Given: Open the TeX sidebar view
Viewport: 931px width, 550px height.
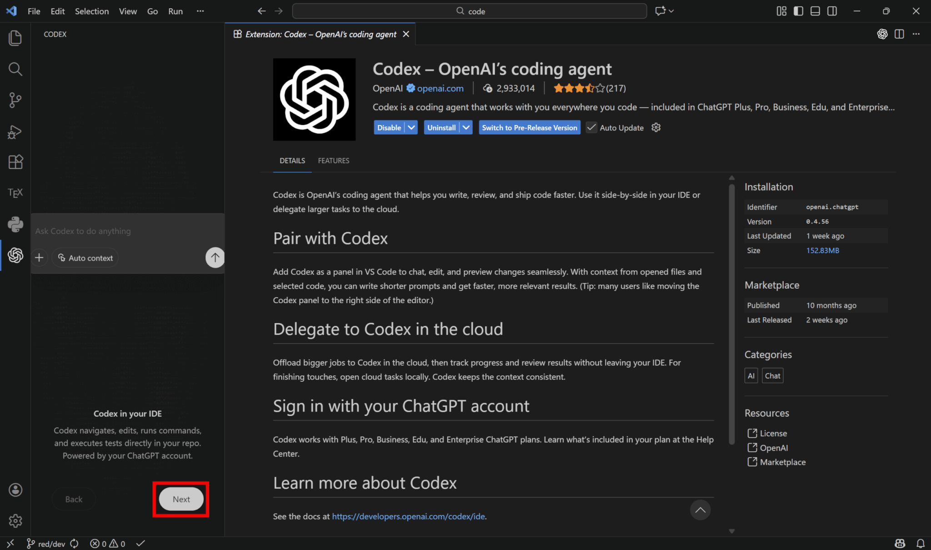Looking at the screenshot, I should (x=15, y=193).
